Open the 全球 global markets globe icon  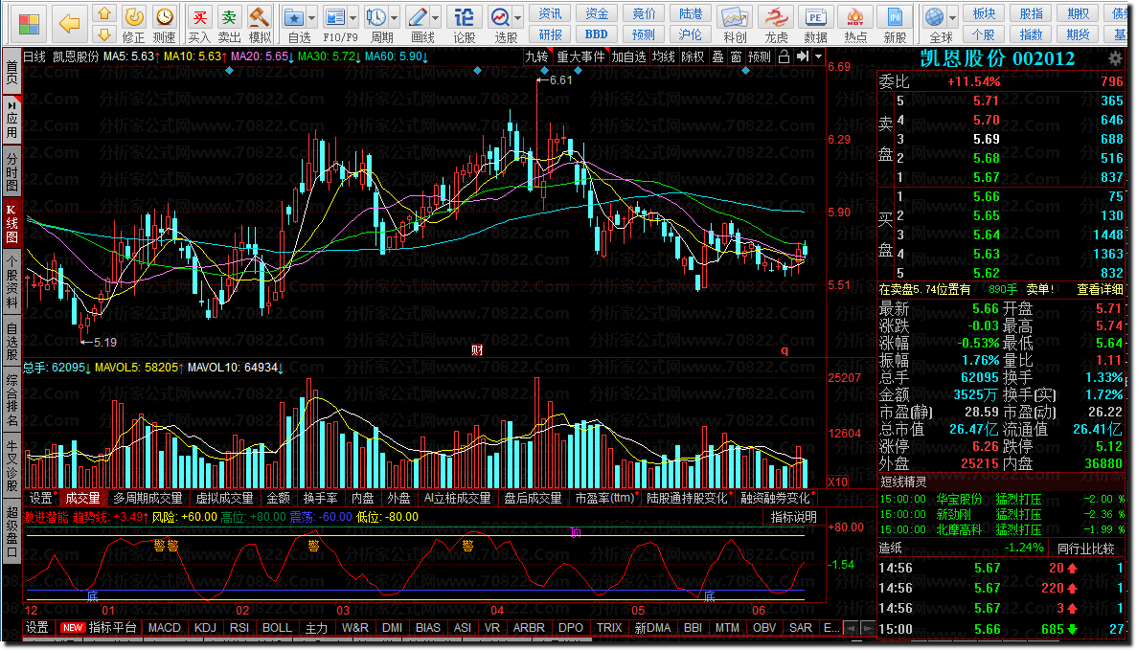935,16
